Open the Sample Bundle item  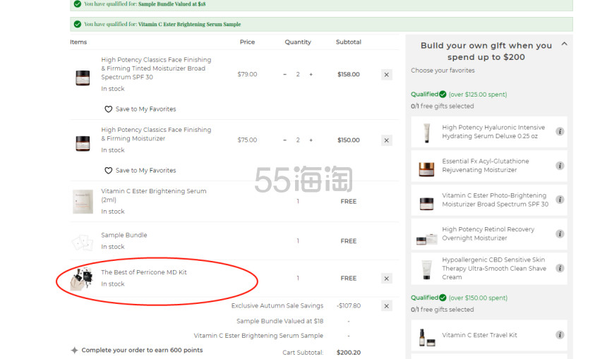[x=124, y=235]
